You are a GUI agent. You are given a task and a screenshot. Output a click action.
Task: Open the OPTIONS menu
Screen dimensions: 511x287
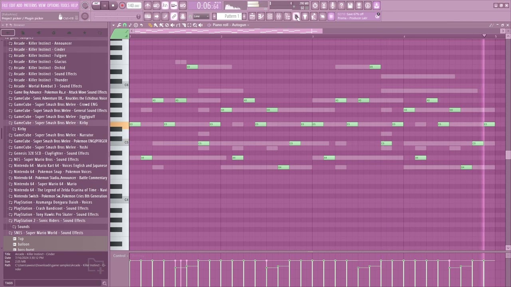coord(53,5)
